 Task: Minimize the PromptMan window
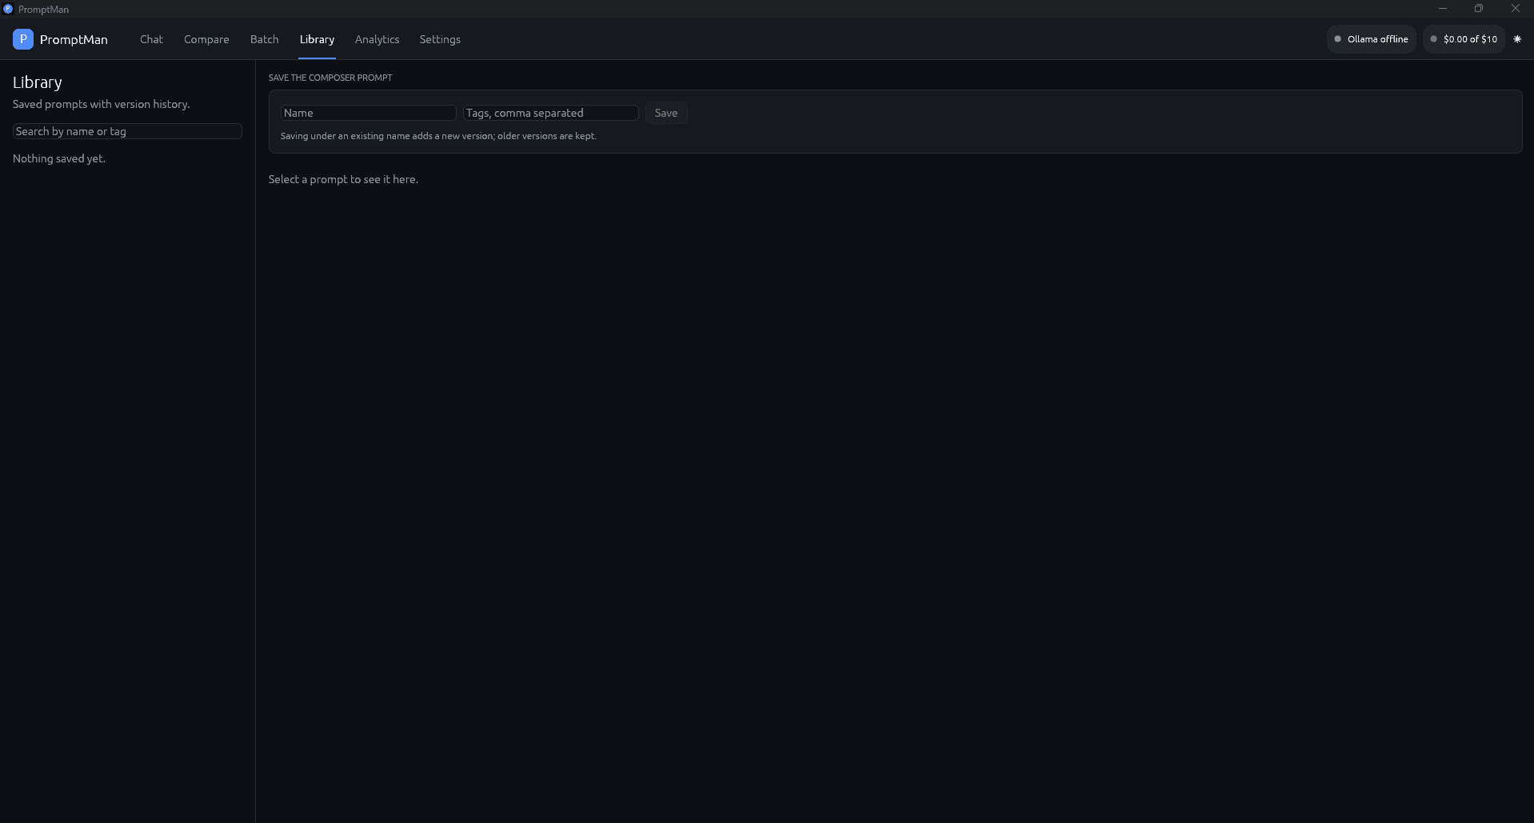click(x=1443, y=9)
